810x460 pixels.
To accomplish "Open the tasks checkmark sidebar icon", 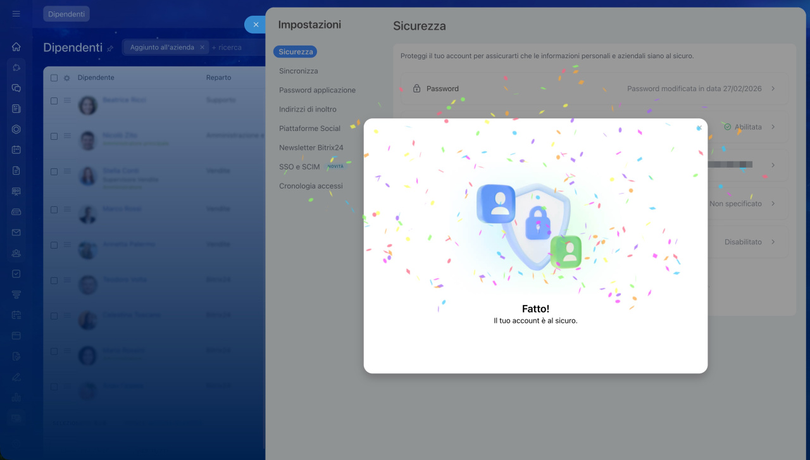I will coord(16,274).
